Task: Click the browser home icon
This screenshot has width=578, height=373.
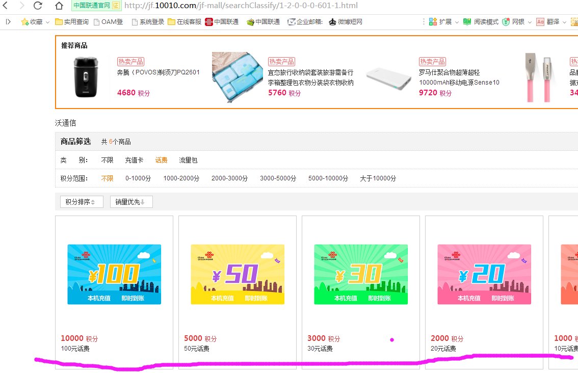Action: click(58, 6)
